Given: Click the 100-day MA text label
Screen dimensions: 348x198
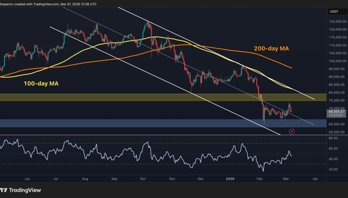Looking at the screenshot, I should click(41, 83).
